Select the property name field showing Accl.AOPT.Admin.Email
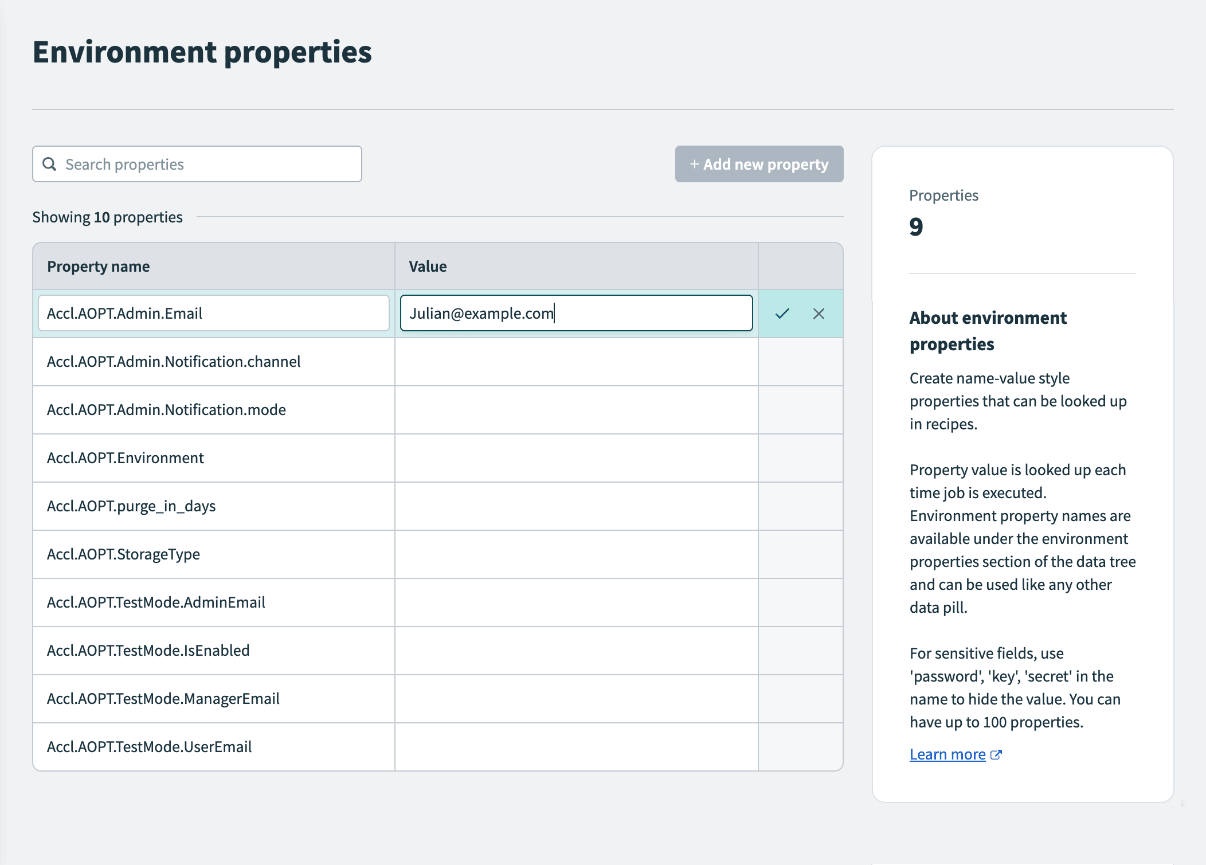Image resolution: width=1206 pixels, height=865 pixels. point(213,313)
